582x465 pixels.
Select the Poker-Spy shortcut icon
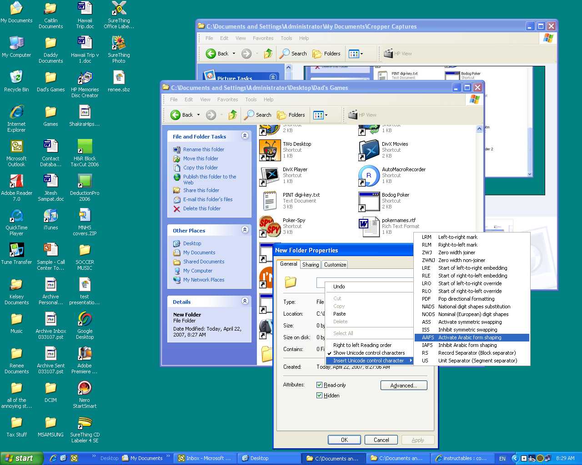(270, 227)
